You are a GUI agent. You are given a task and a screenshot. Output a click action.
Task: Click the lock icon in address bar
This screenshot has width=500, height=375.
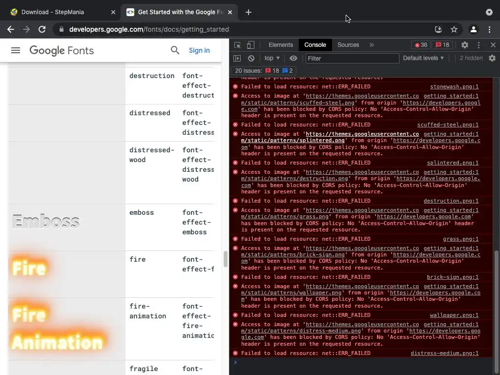tap(62, 29)
